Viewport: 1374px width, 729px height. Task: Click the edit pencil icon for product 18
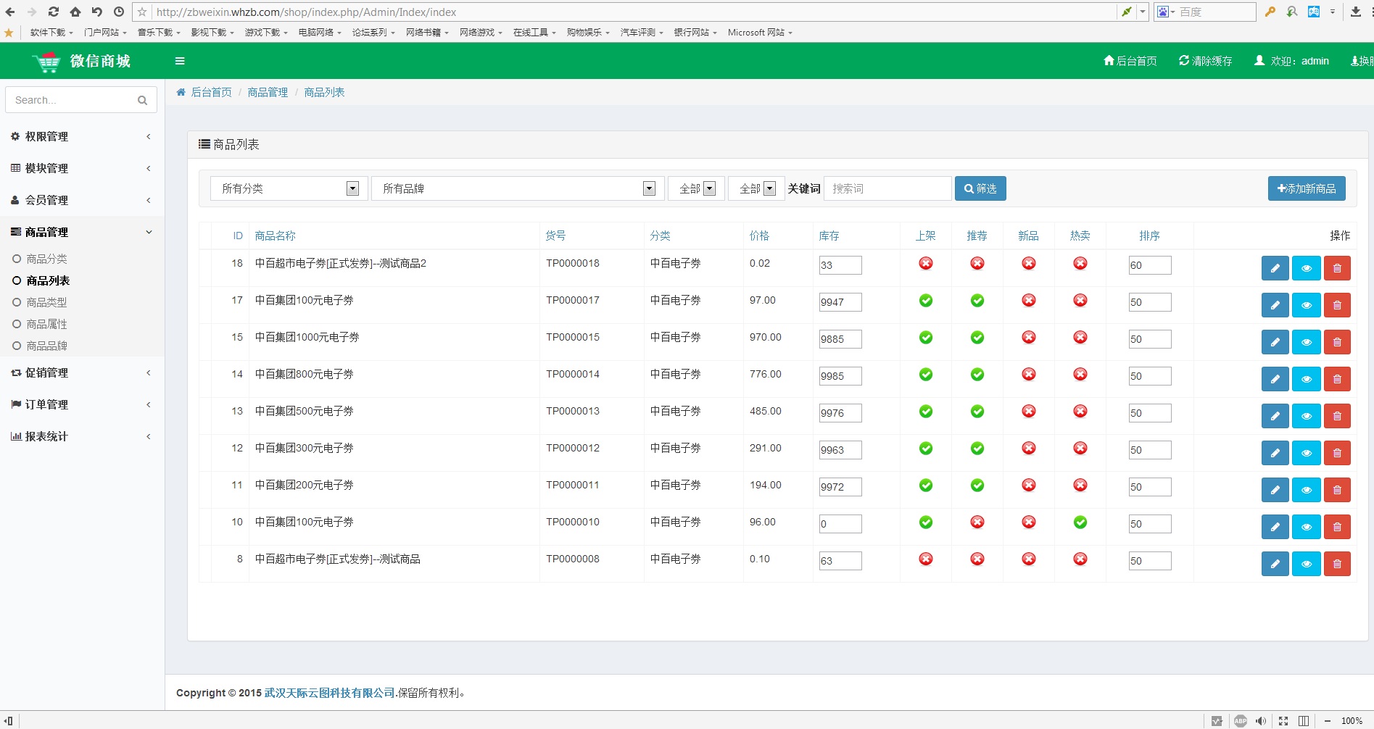(1275, 268)
